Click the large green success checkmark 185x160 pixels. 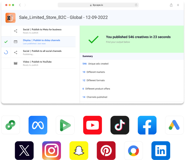(94, 39)
